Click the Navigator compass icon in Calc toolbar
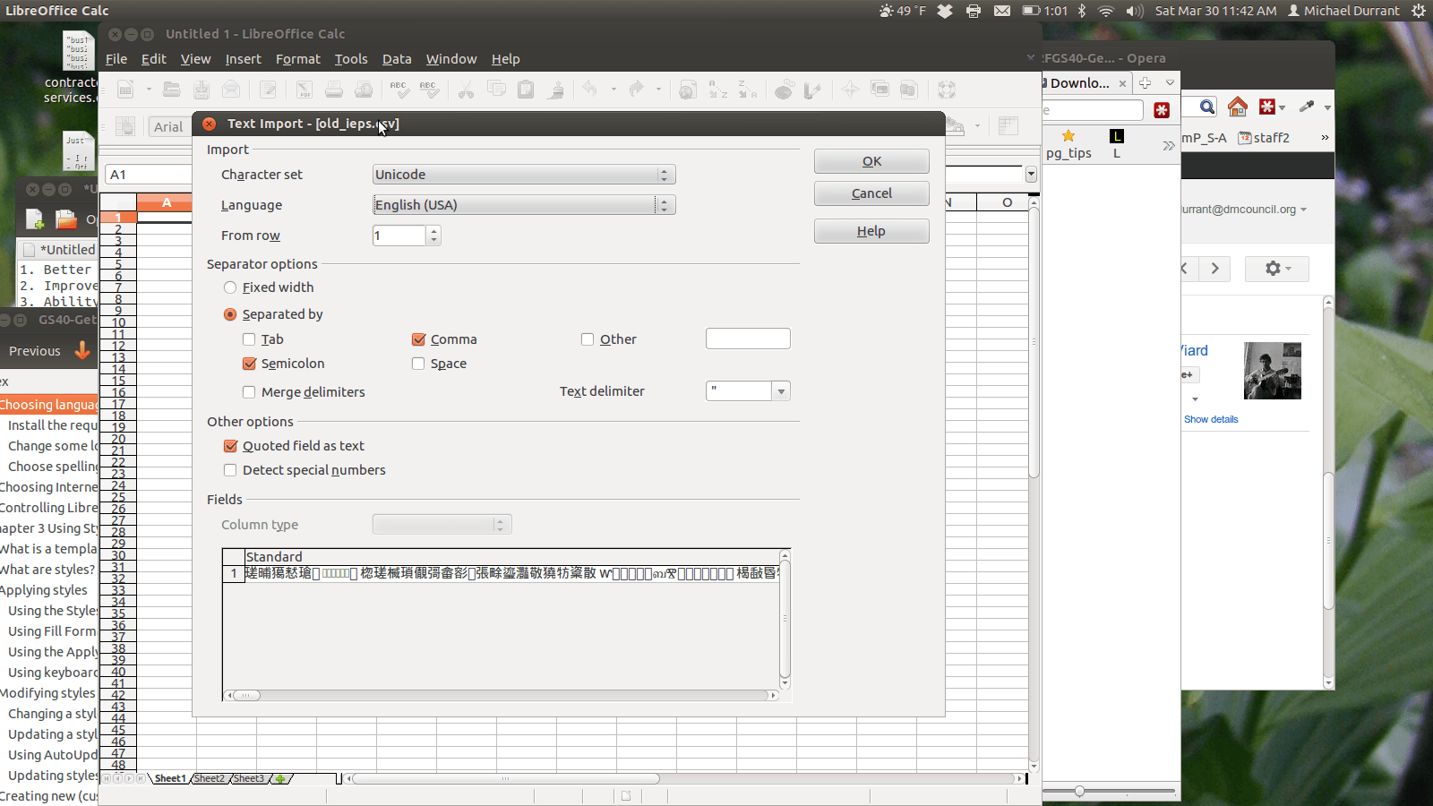The image size is (1433, 806). click(x=850, y=90)
